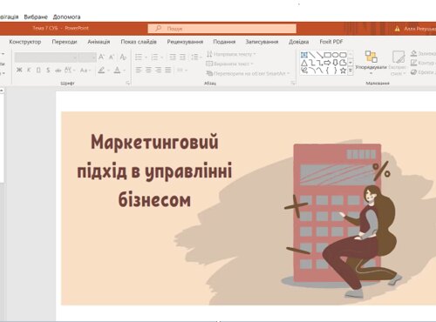Click the numbered list icon
The image size is (436, 322).
(154, 57)
